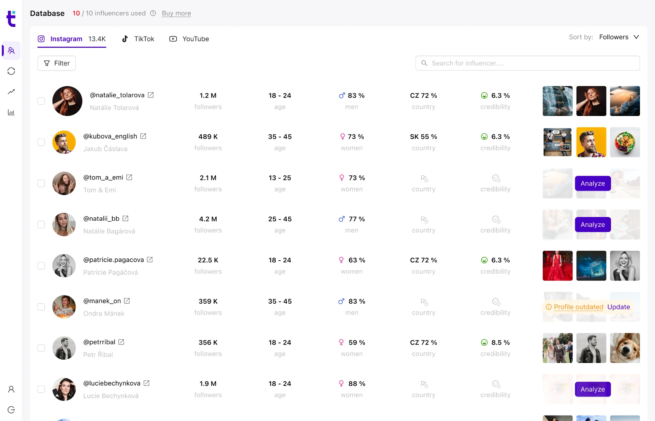Click the locked credibility icon for @luciebechynkova

pyautogui.click(x=496, y=384)
